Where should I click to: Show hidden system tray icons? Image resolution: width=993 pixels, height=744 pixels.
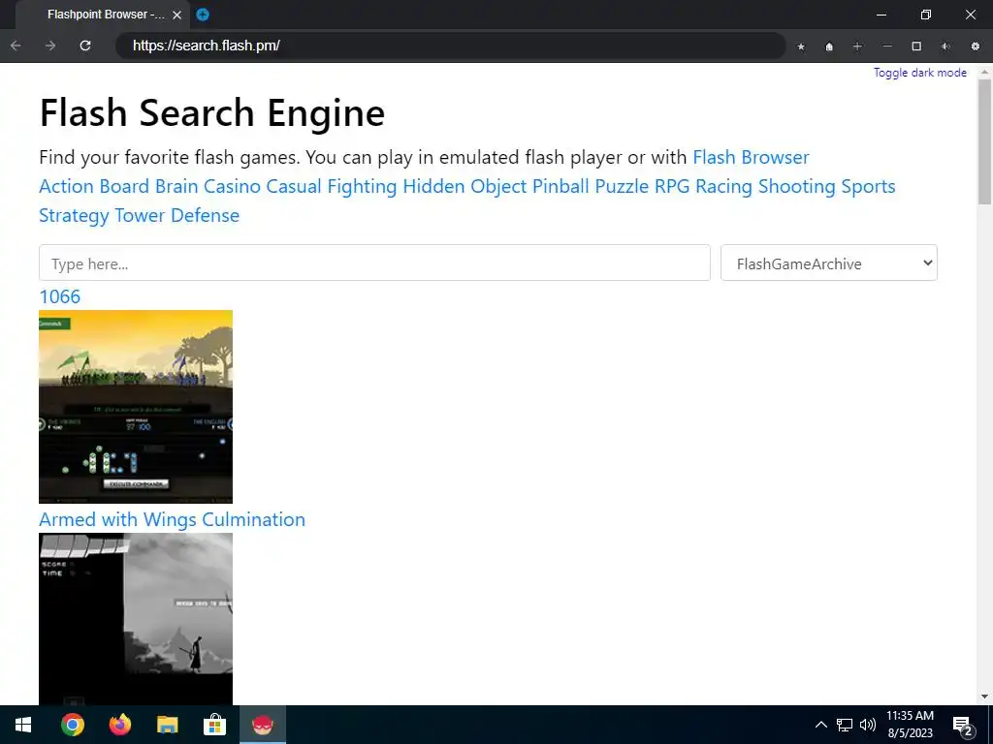[820, 725]
